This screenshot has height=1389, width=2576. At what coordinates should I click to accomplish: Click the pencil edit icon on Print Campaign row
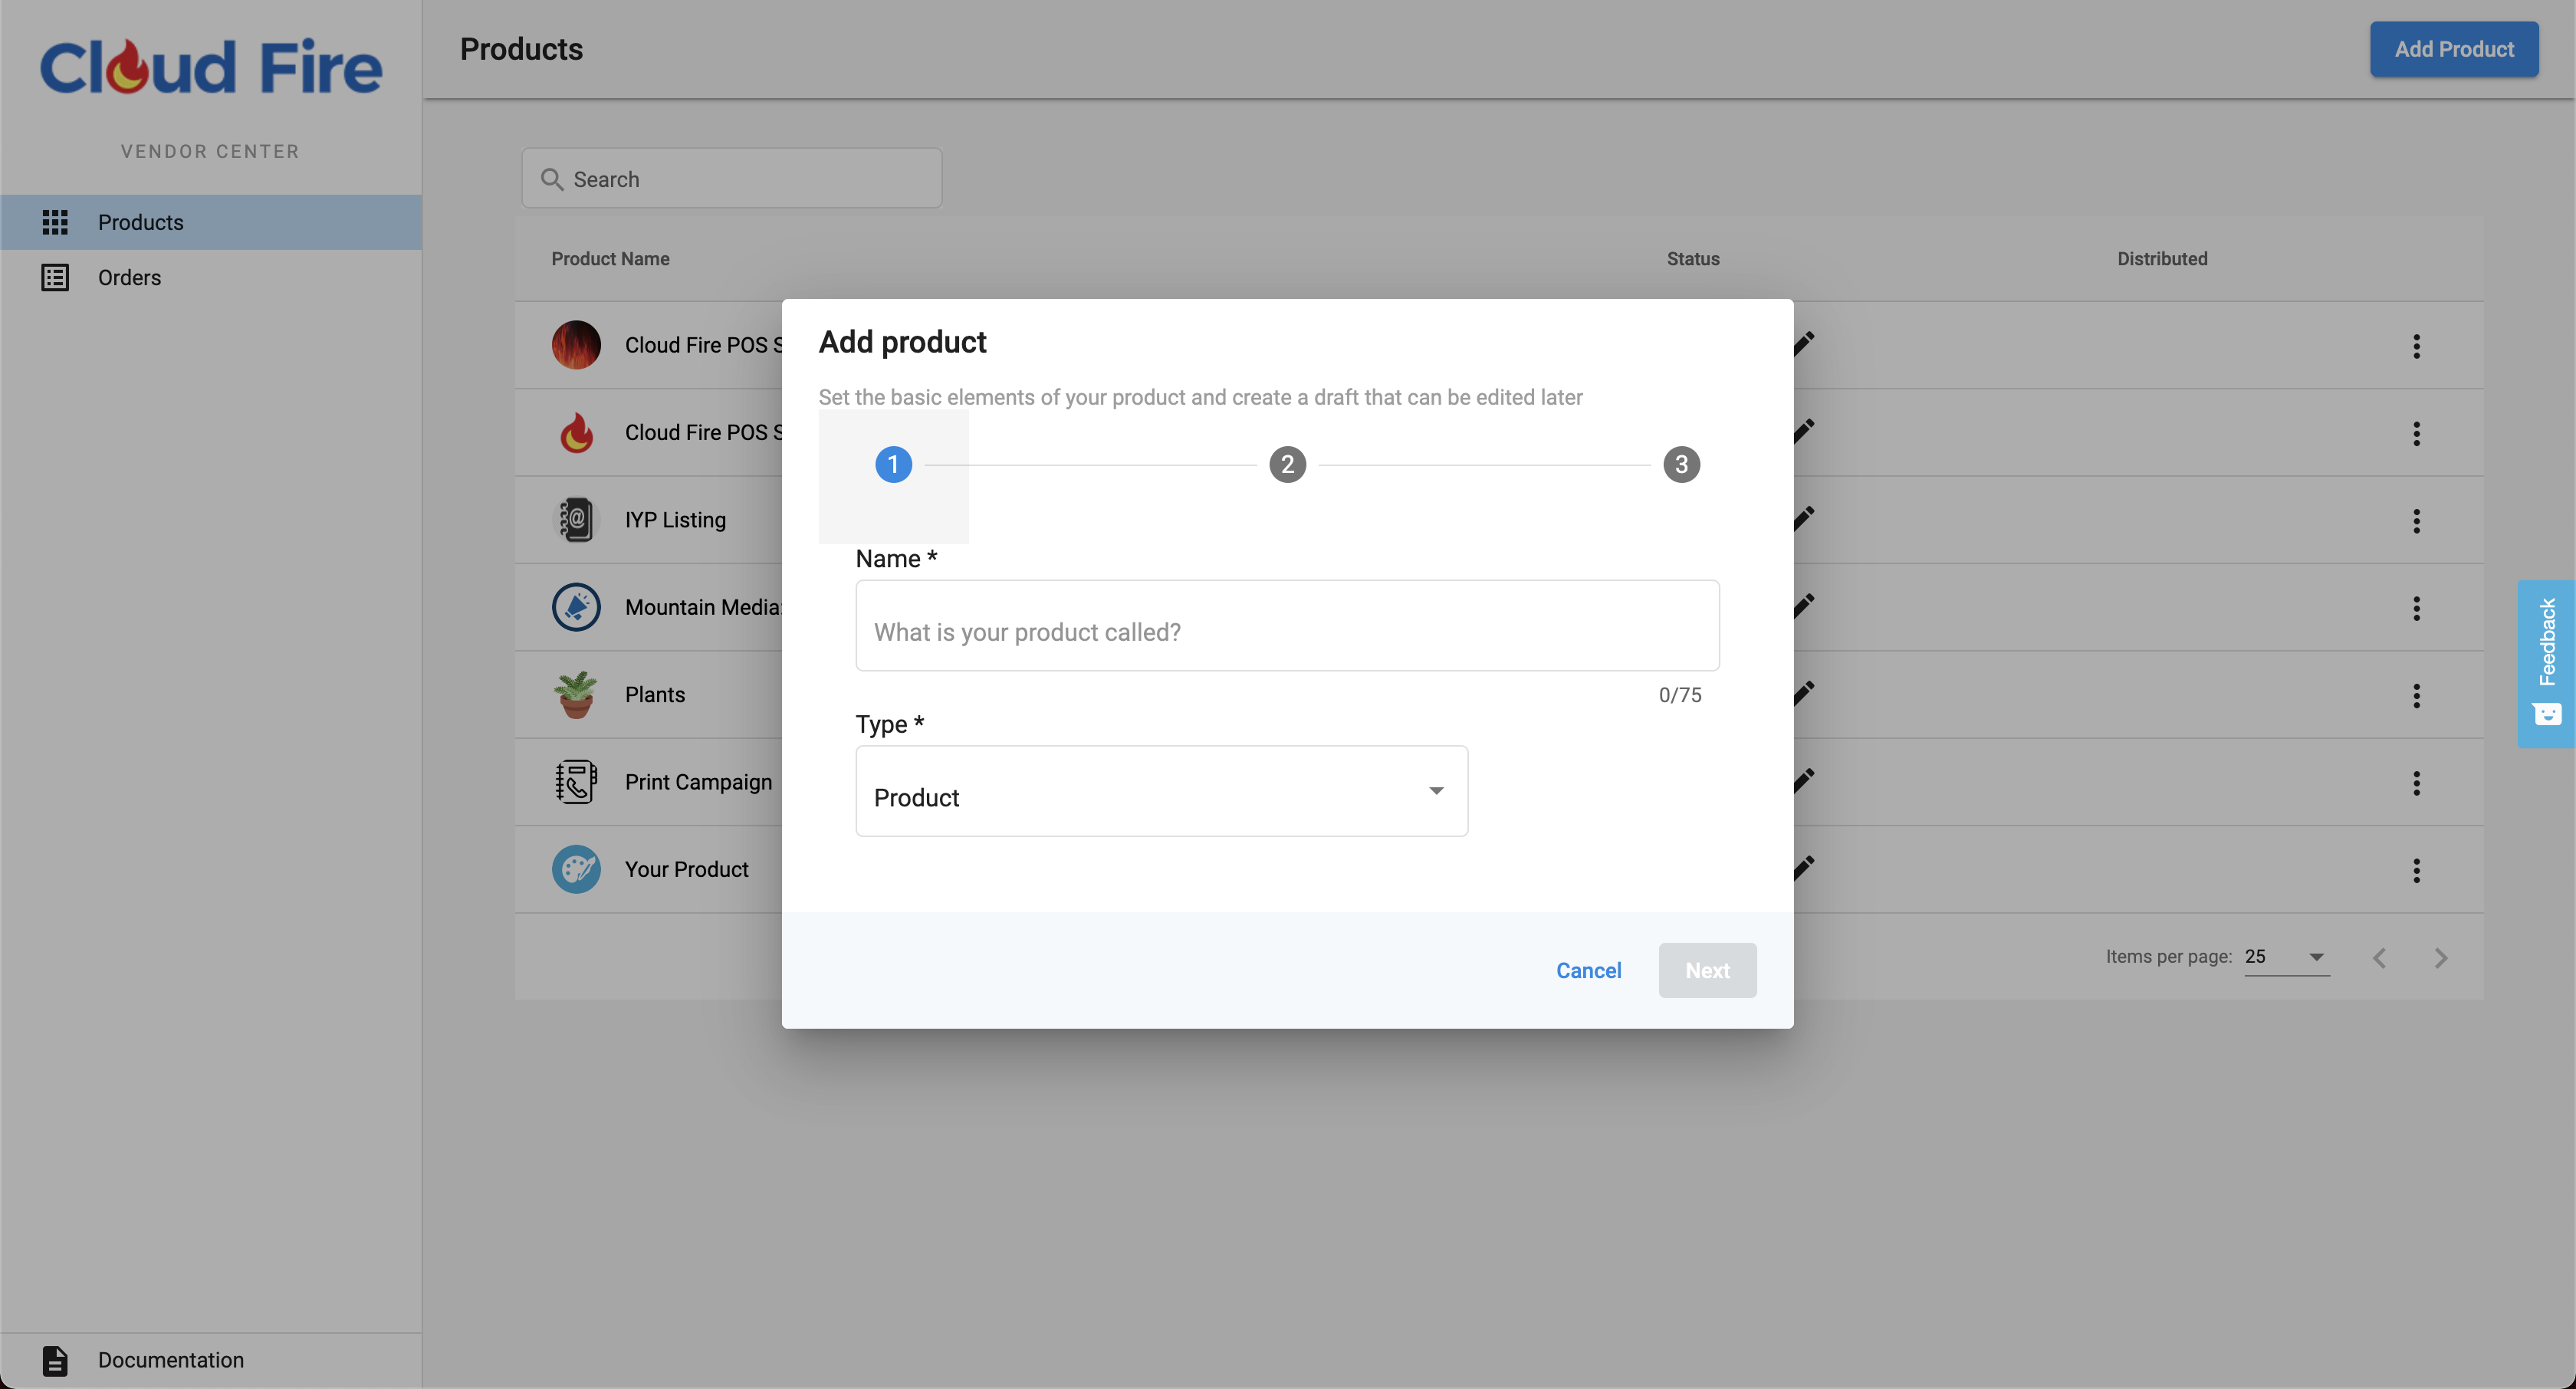pyautogui.click(x=1803, y=780)
